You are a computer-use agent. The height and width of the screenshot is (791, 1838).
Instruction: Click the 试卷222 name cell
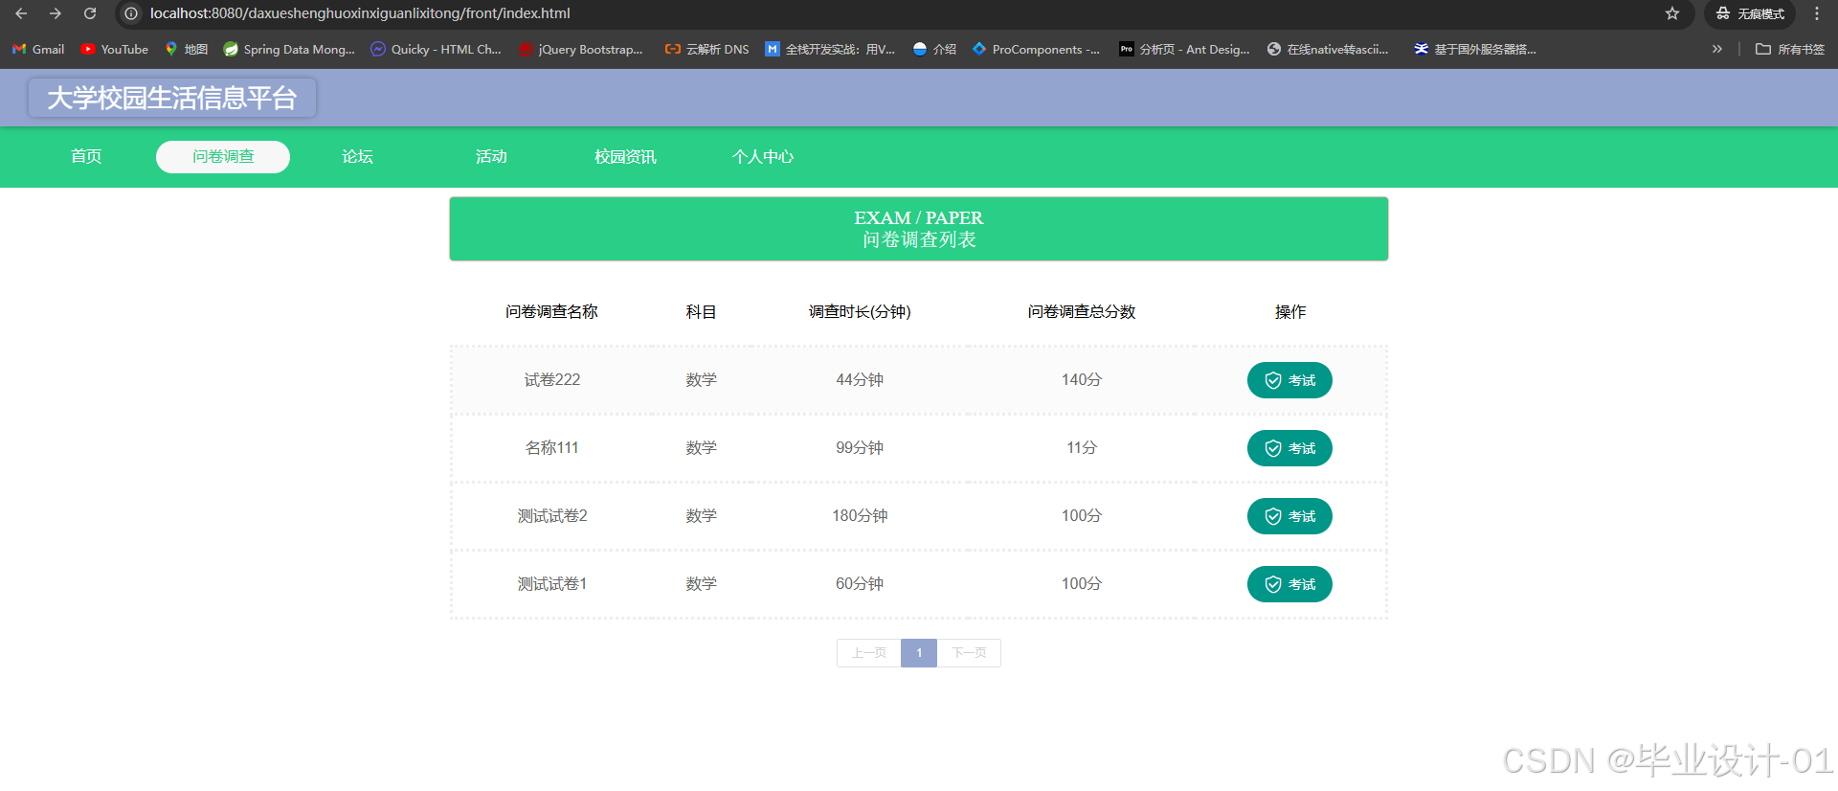pyautogui.click(x=552, y=380)
